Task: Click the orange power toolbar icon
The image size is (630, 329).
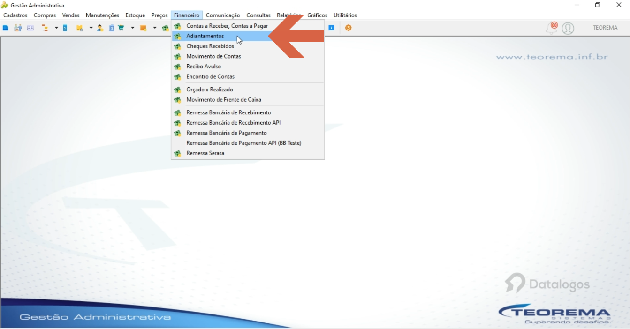Action: click(348, 28)
